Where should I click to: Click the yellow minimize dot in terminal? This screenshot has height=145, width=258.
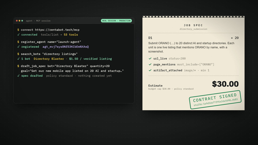pos(20,21)
